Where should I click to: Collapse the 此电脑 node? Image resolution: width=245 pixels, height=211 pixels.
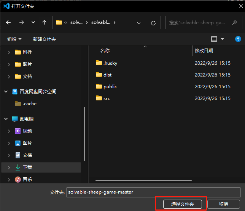6,119
